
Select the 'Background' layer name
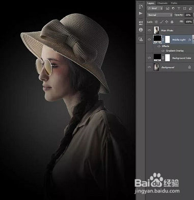click(x=168, y=68)
